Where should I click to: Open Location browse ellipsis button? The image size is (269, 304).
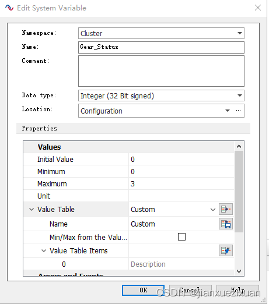click(238, 111)
